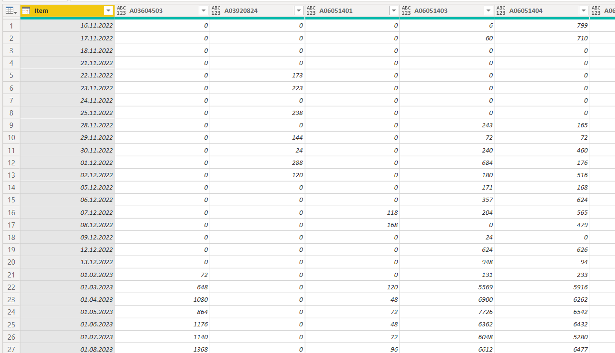The image size is (615, 353).
Task: Click the date 01.12.2022 in Item column
Action: pos(68,162)
